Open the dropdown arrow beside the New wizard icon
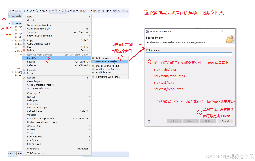The image size is (255, 161). tap(13, 11)
